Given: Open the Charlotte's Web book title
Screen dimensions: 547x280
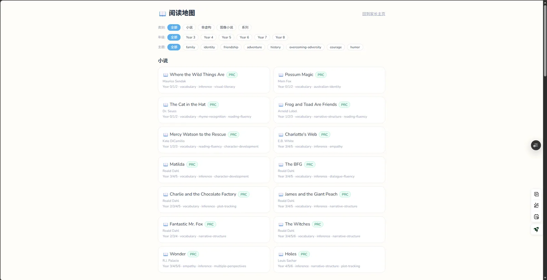Looking at the screenshot, I should (x=301, y=134).
